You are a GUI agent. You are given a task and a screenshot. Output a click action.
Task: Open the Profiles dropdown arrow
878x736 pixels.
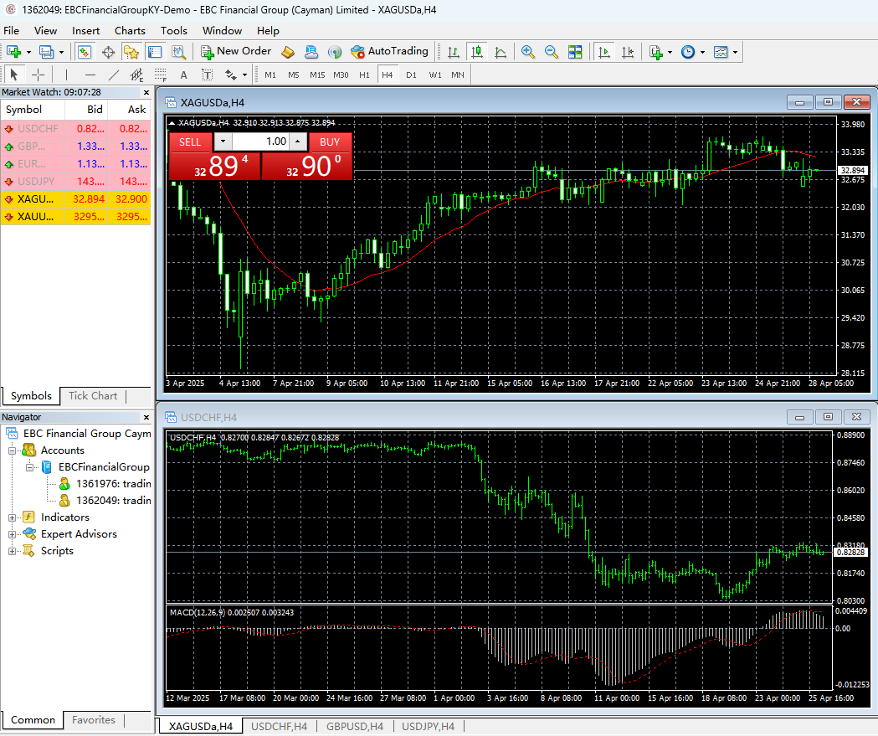tap(62, 52)
